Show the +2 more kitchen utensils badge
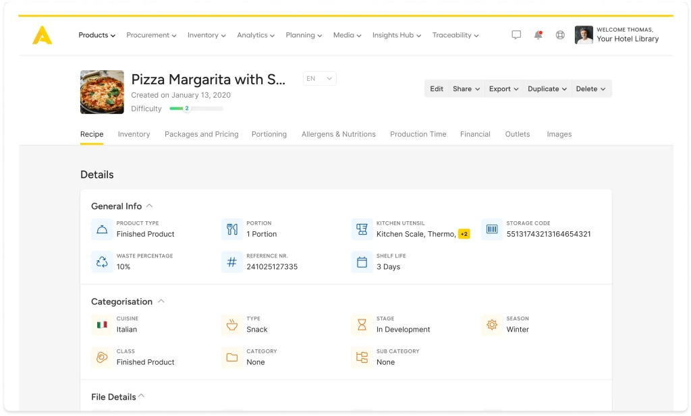The image size is (691, 416). pyautogui.click(x=464, y=234)
